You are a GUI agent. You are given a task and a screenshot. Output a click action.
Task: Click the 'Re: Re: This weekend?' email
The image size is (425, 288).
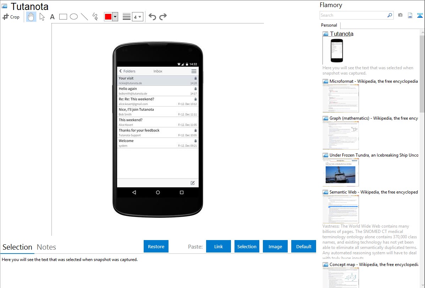pos(158,101)
